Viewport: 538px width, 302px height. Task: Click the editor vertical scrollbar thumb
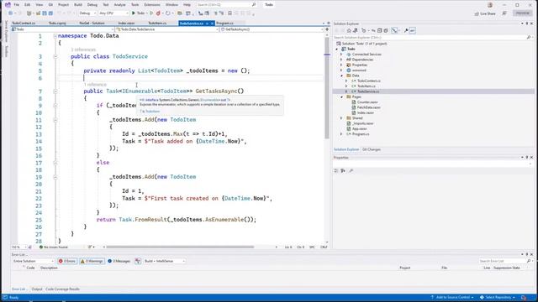tap(327, 89)
